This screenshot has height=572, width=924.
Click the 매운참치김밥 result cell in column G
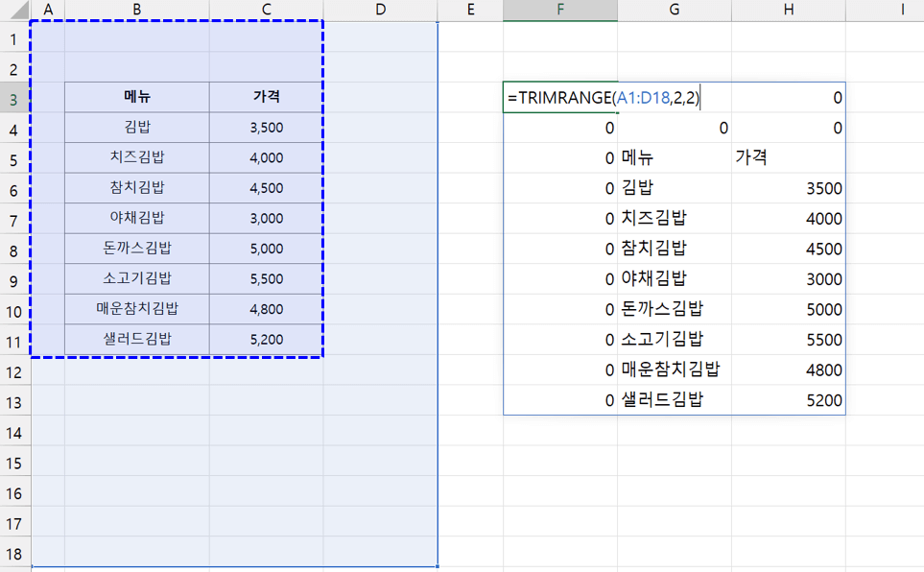675,369
